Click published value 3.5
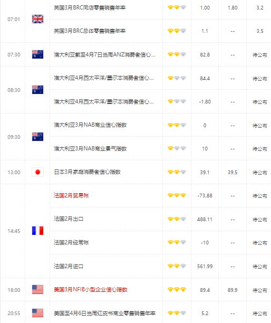This screenshot has width=271, height=323. click(x=260, y=31)
